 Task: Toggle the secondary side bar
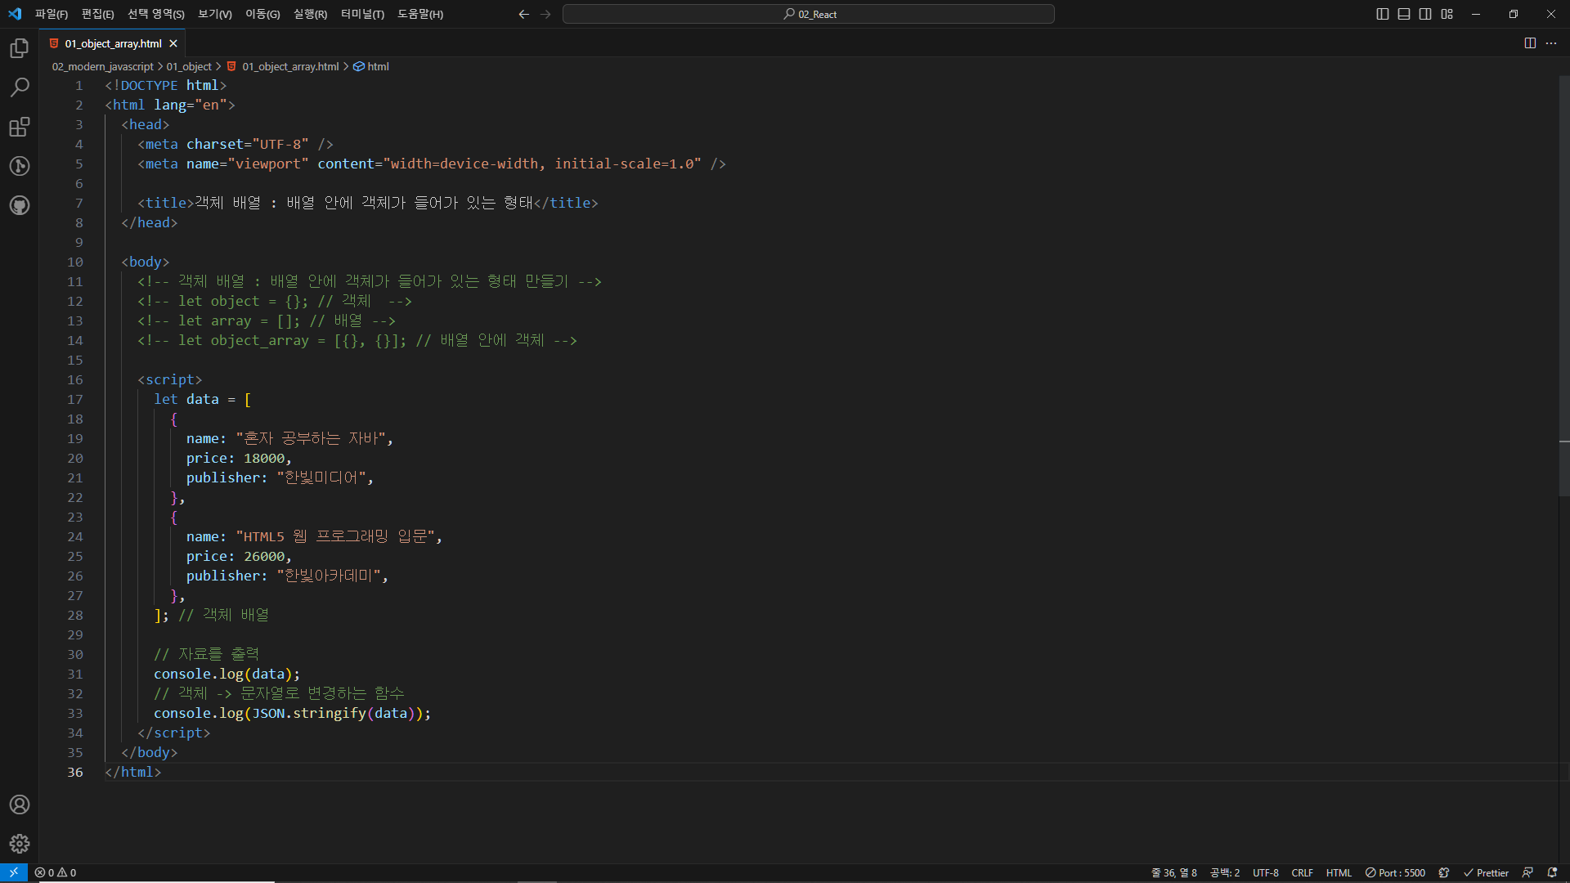point(1425,14)
